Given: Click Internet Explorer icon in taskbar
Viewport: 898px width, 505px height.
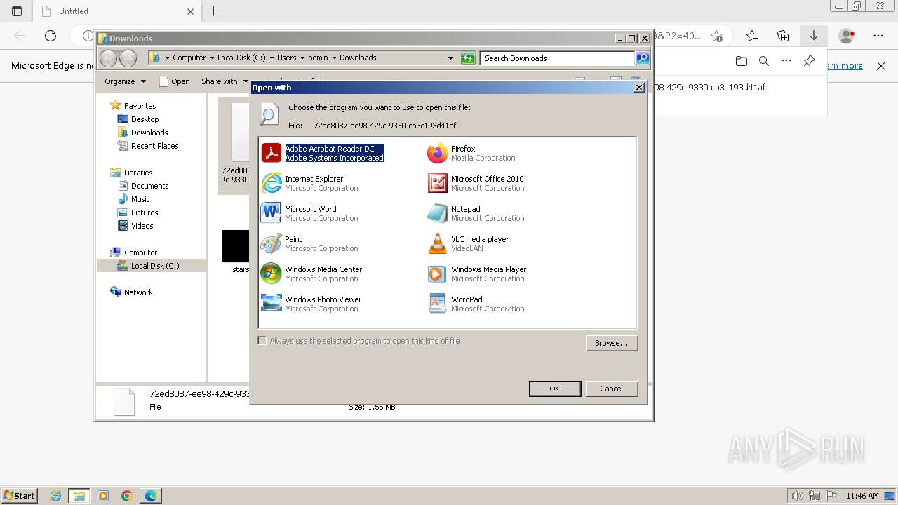Looking at the screenshot, I should point(55,496).
